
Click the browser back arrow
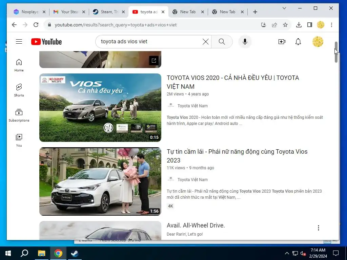[x=14, y=25]
